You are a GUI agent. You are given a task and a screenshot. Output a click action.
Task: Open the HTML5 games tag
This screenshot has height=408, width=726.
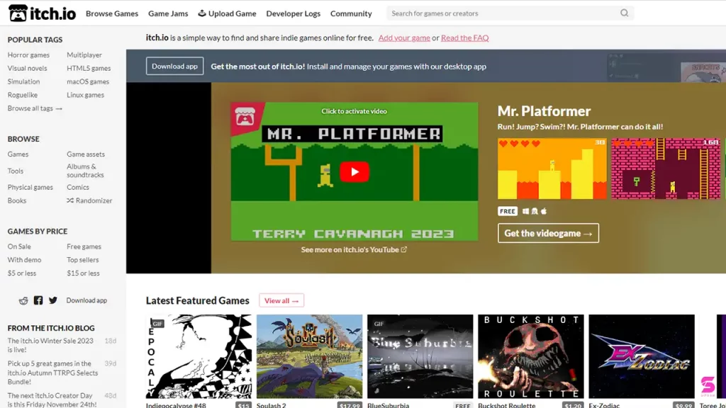(x=89, y=68)
